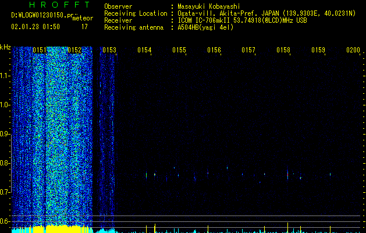Click the Receiver label
The width and height of the screenshot is (366, 233).
pos(118,20)
